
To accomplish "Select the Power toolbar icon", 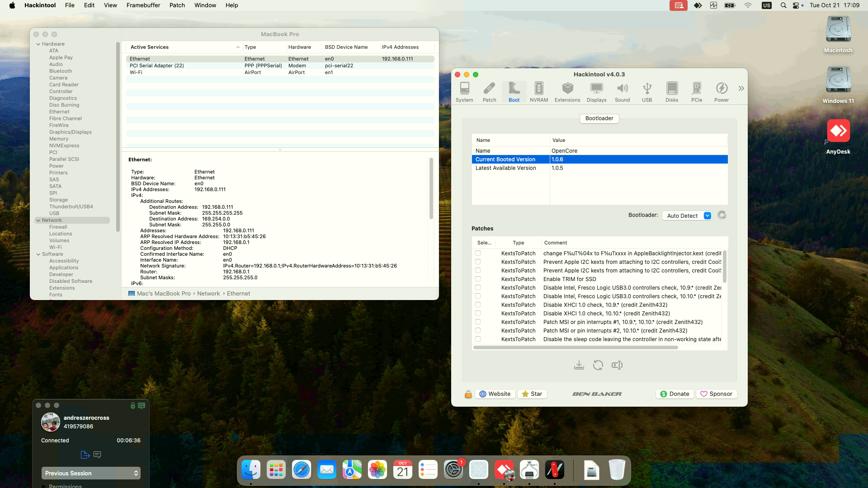I will pyautogui.click(x=722, y=92).
